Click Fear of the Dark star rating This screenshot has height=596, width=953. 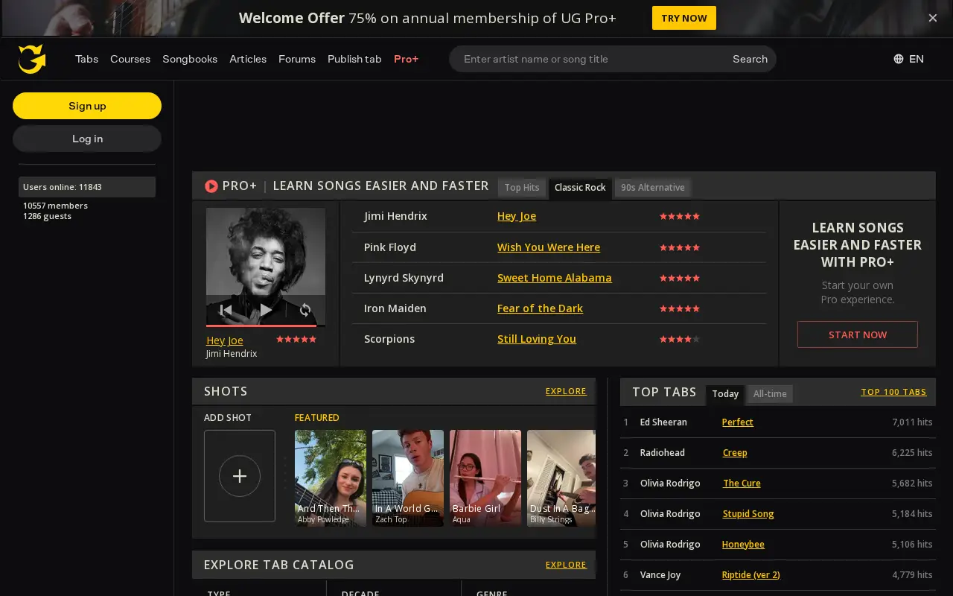tap(680, 308)
